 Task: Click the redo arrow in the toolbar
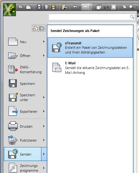click(x=85, y=7)
